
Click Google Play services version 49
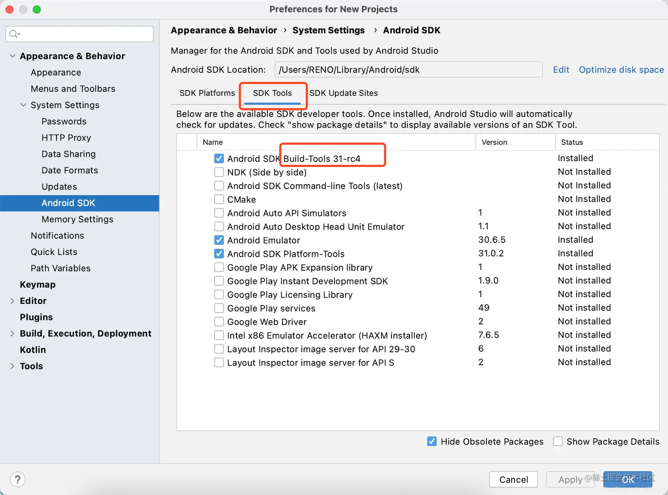click(484, 308)
